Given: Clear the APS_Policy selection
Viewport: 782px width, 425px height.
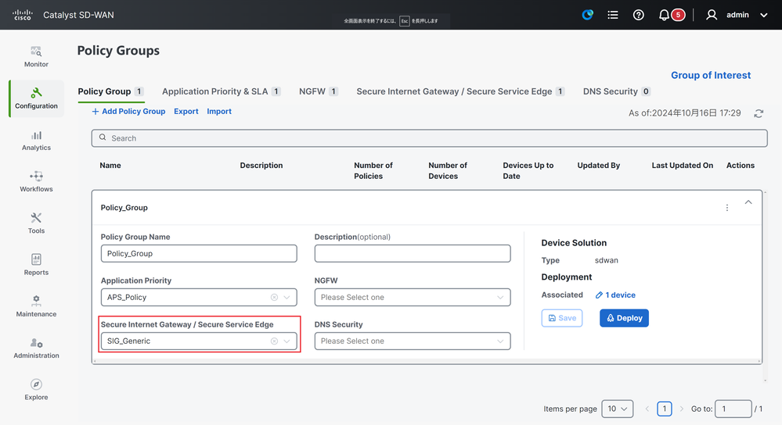Looking at the screenshot, I should click(274, 297).
